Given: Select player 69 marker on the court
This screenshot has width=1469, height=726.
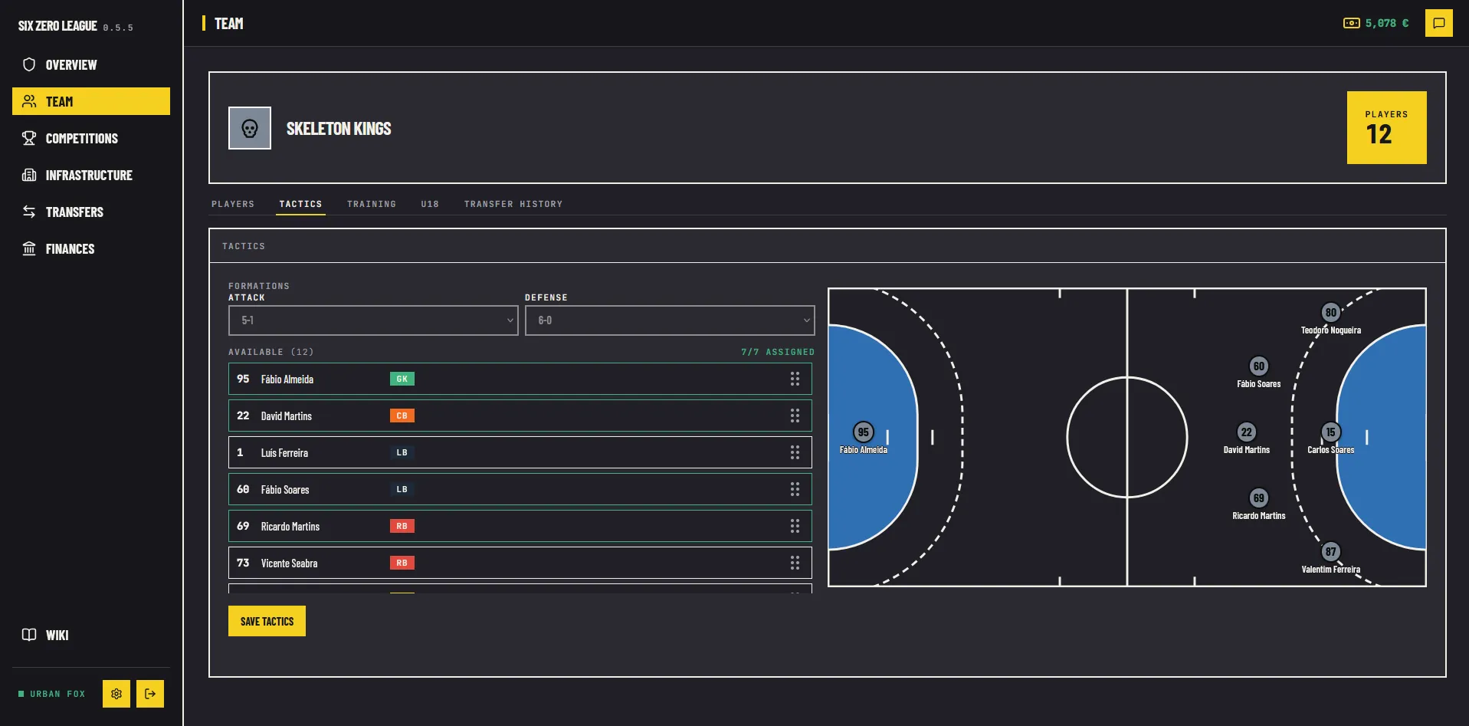Looking at the screenshot, I should click(1259, 498).
